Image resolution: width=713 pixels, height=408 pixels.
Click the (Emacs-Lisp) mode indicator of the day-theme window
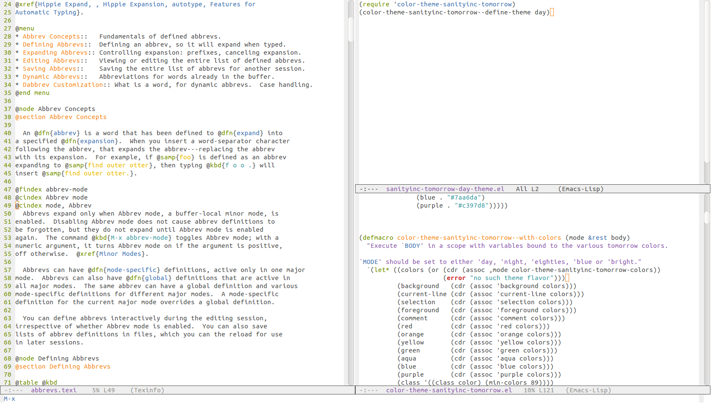coord(581,189)
